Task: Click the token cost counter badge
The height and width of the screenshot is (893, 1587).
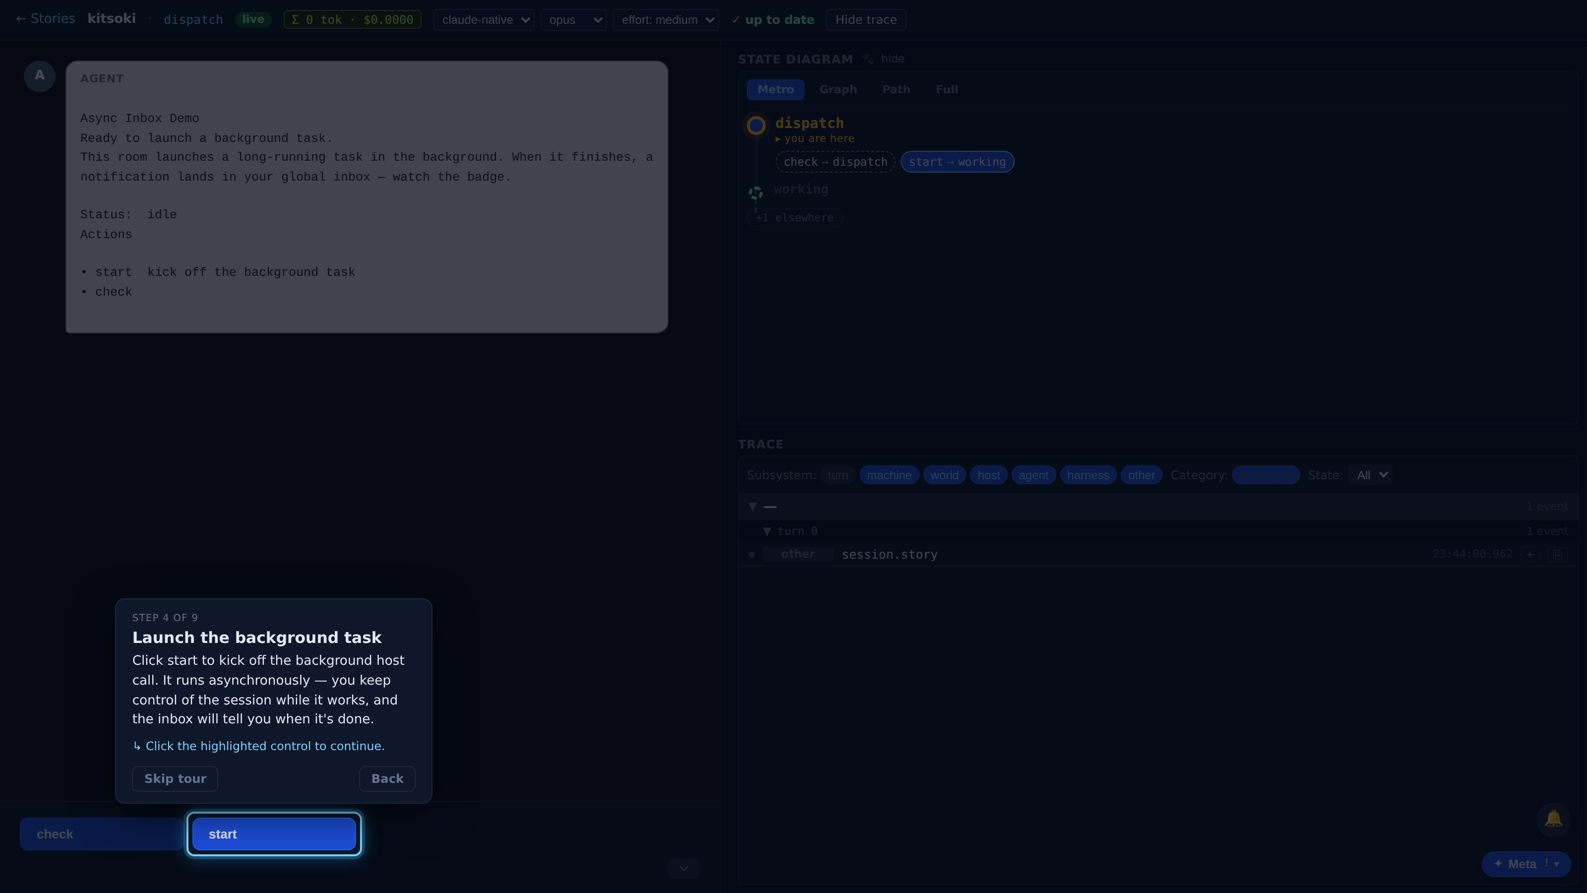Action: (x=353, y=20)
